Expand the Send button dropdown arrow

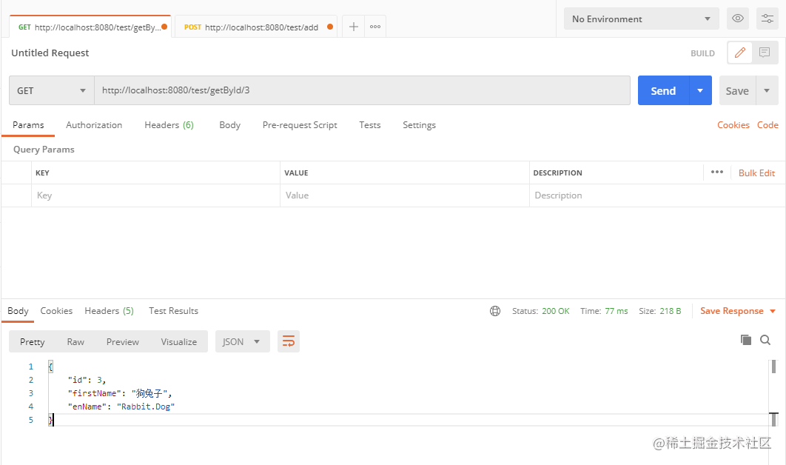coord(700,91)
